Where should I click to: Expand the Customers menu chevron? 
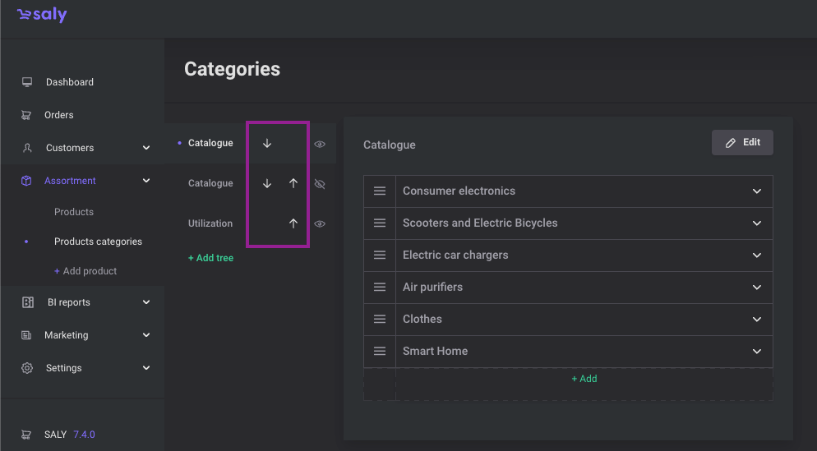click(x=146, y=148)
